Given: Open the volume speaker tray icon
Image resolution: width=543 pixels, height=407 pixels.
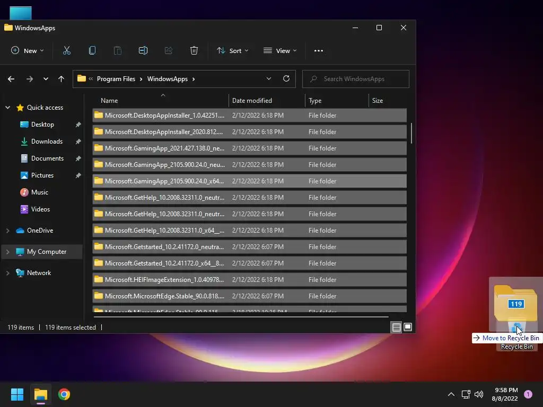Looking at the screenshot, I should pos(479,394).
